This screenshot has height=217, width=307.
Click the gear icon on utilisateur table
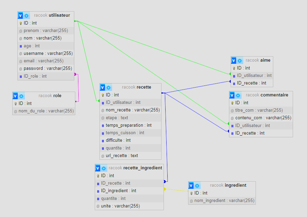(26, 16)
